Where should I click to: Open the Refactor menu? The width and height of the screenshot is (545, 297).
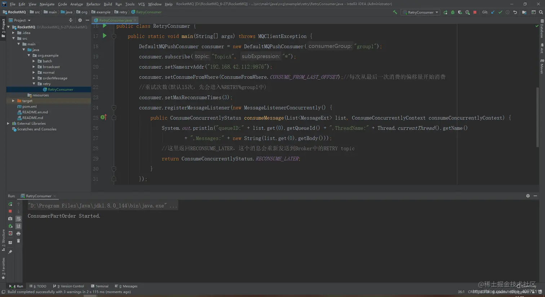[93, 4]
